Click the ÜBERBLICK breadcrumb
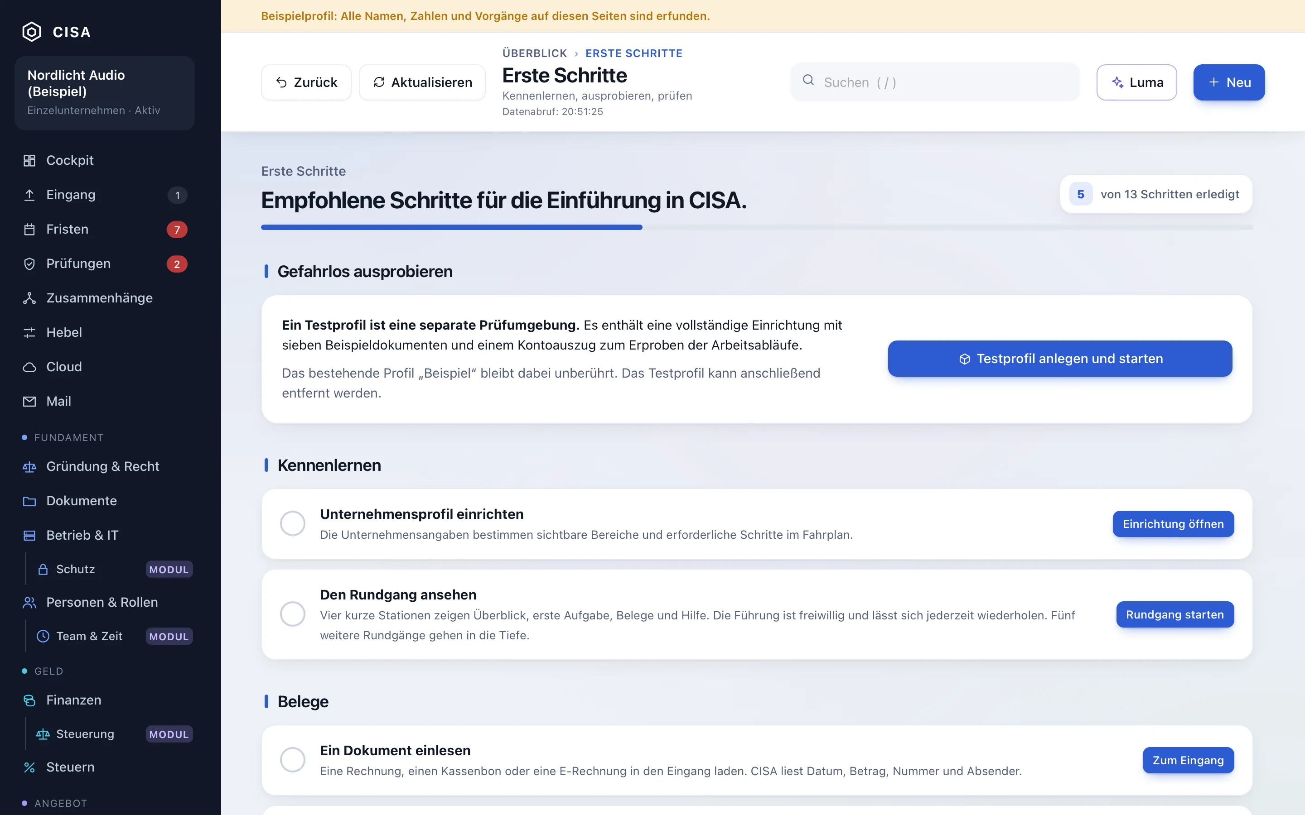Screen dimensions: 1305x815 (534, 53)
